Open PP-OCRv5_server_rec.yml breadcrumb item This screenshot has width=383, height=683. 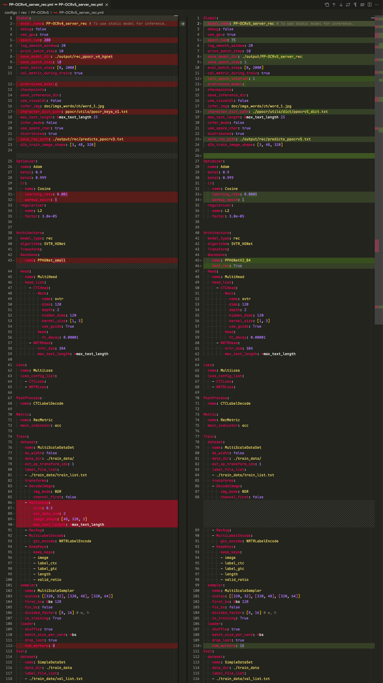(x=81, y=13)
